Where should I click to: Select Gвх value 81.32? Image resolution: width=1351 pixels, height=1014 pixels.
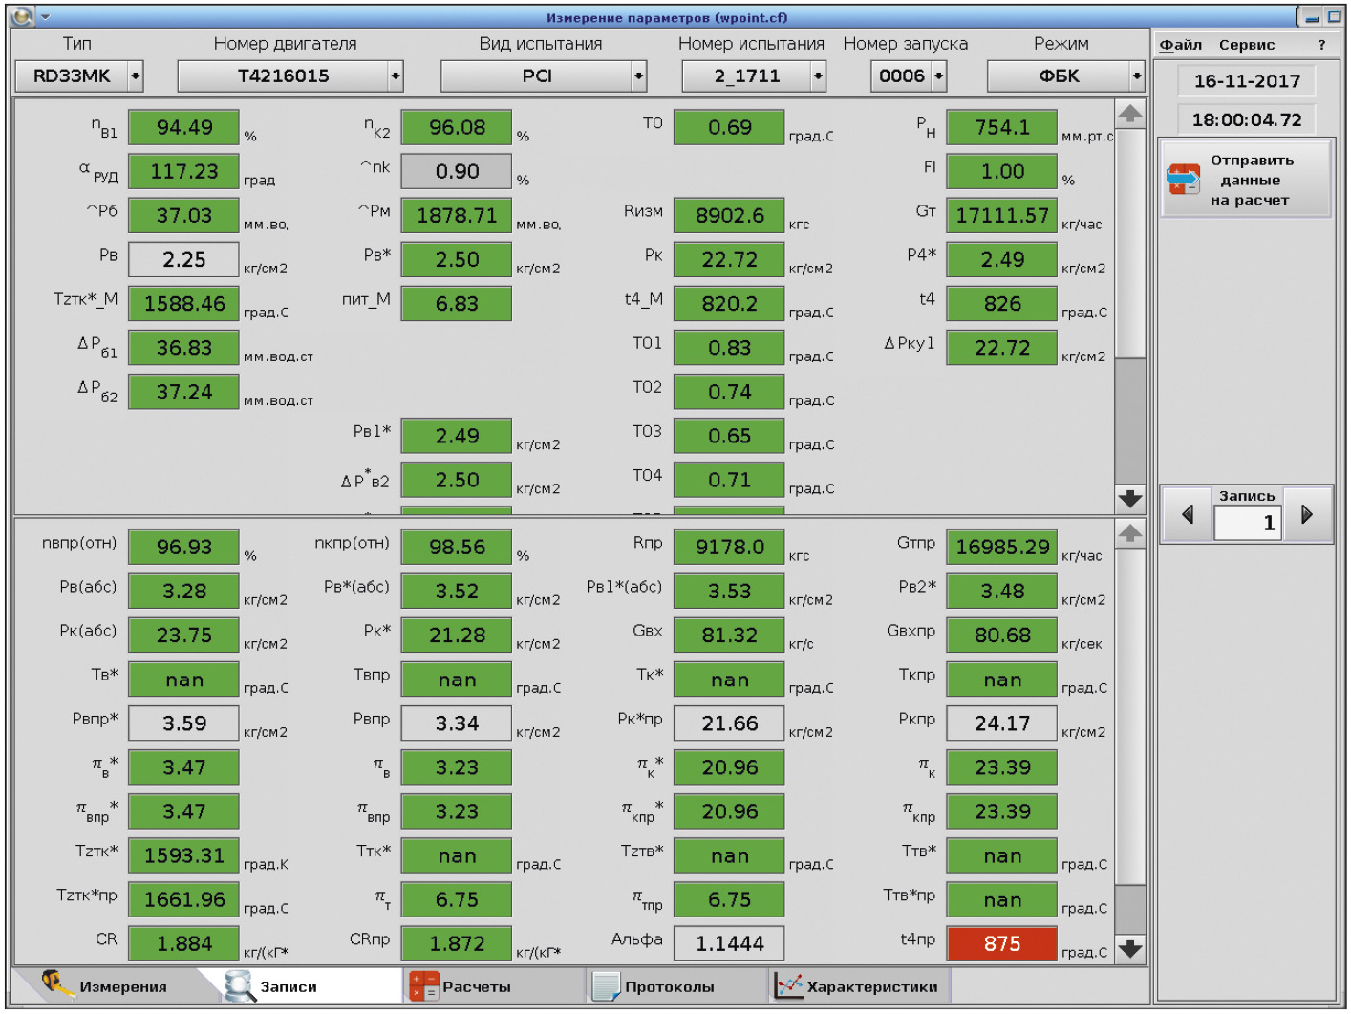pyautogui.click(x=729, y=636)
